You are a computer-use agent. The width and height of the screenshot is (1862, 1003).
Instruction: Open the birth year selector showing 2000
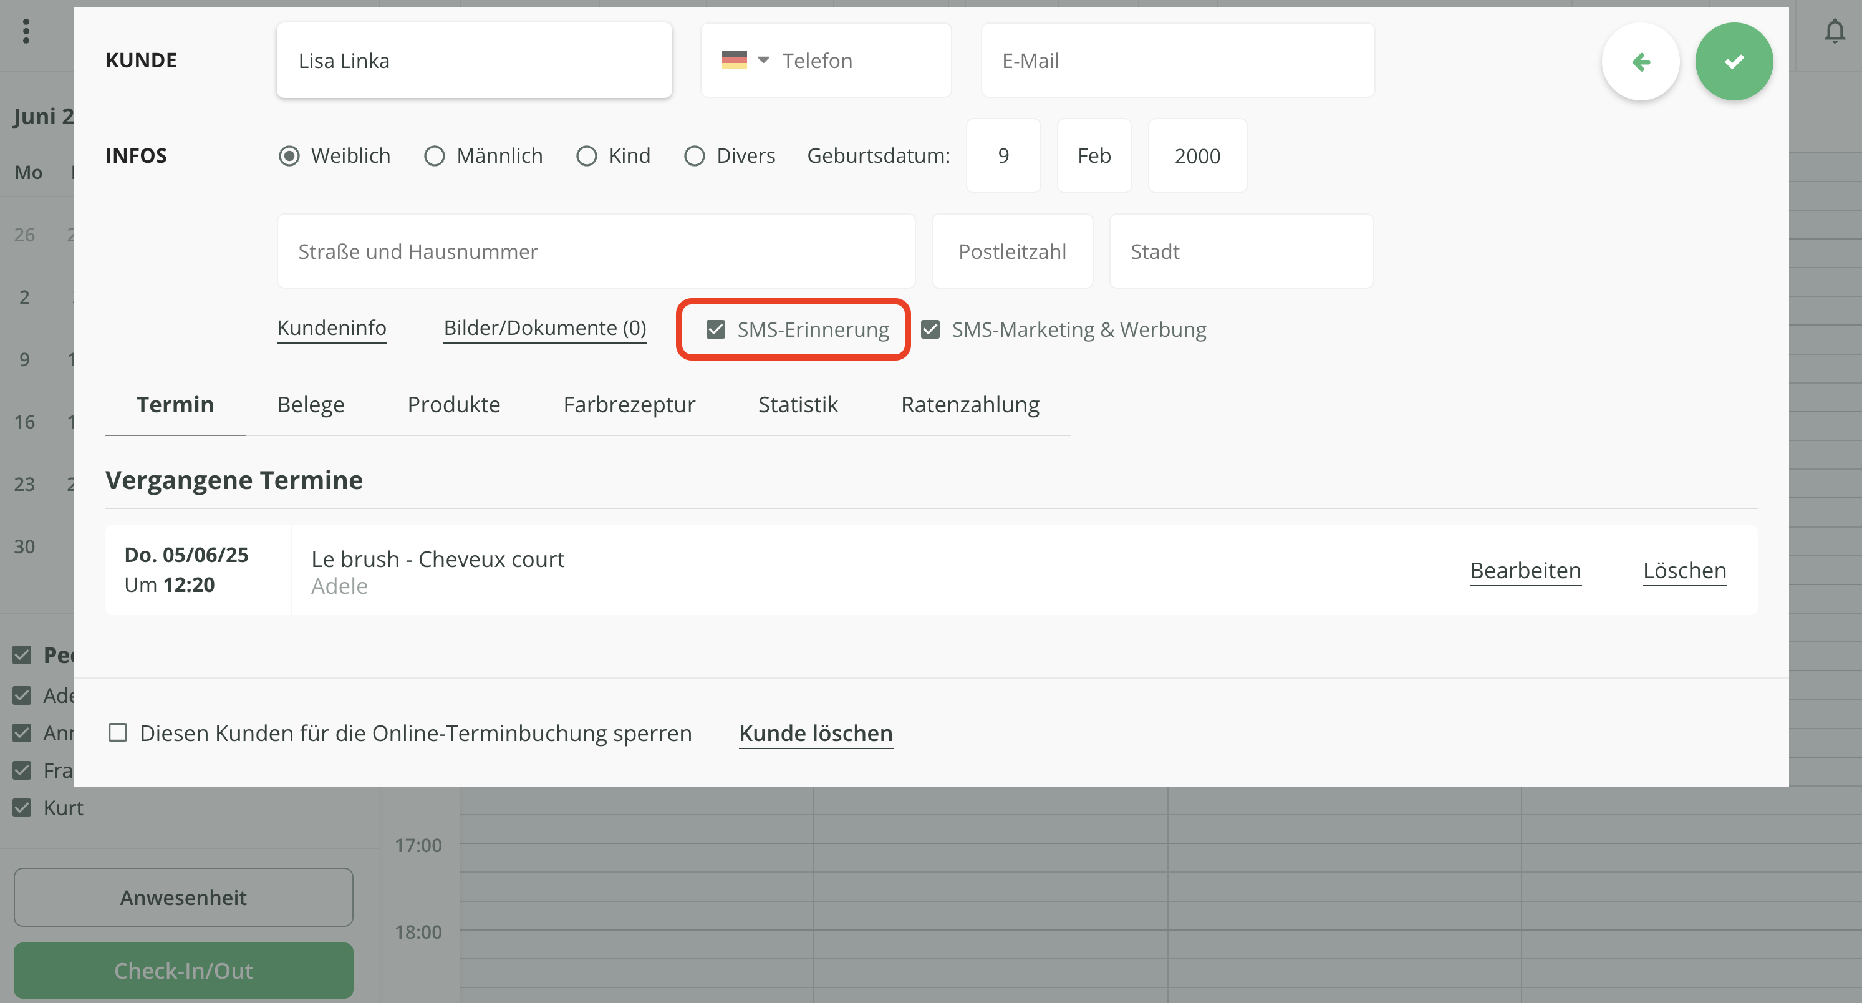[1196, 155]
